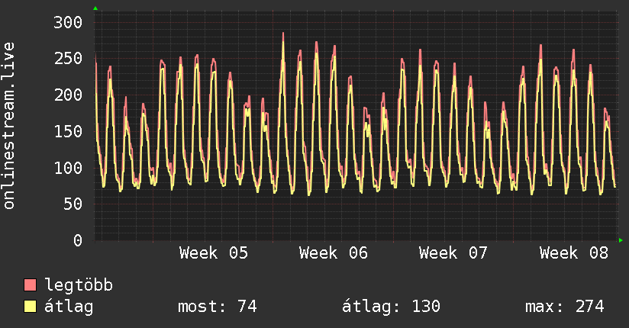The image size is (629, 328).
Task: Click the 50 y-axis label
Action: 73,204
